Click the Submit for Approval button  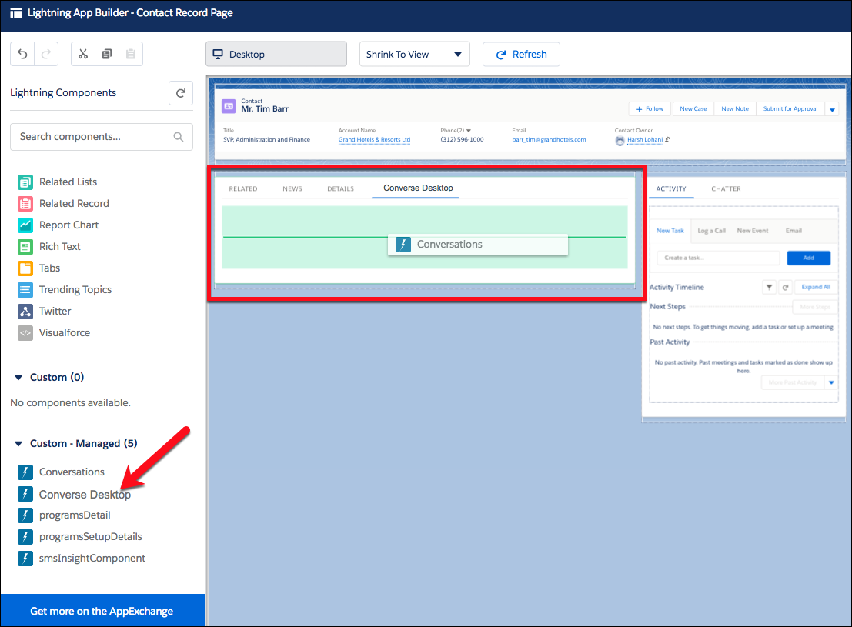tap(790, 109)
